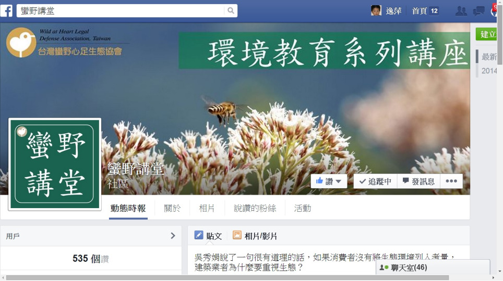Click 逸萍 profile picture icon

pyautogui.click(x=376, y=10)
